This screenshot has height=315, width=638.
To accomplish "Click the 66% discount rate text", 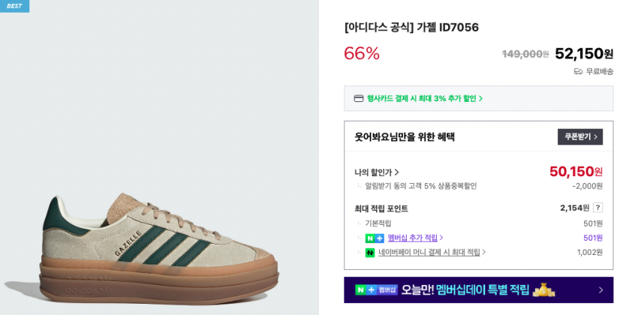I will pos(362,53).
